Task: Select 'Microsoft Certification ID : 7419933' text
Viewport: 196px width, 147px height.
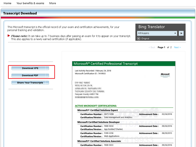Action: pyautogui.click(x=90, y=73)
